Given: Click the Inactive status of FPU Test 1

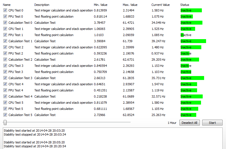Looking at the screenshot, I should 186,35.
